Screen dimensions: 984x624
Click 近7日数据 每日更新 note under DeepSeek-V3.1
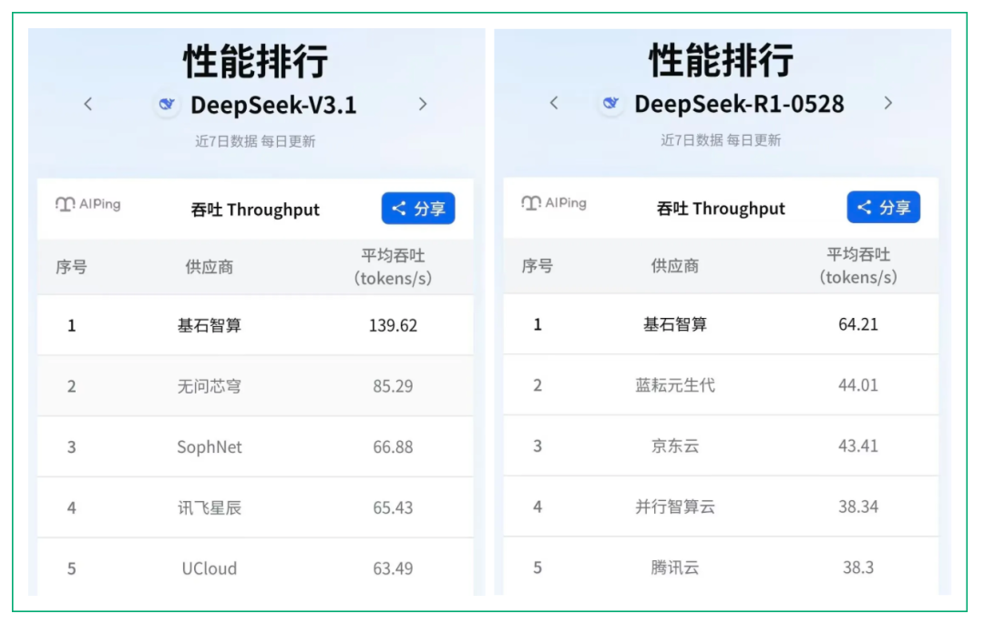(x=255, y=142)
